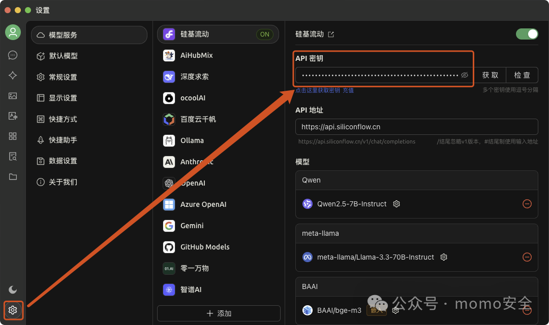The height and width of the screenshot is (325, 549).
Task: Open the agents sparkle sidebar icon
Action: [x=13, y=76]
